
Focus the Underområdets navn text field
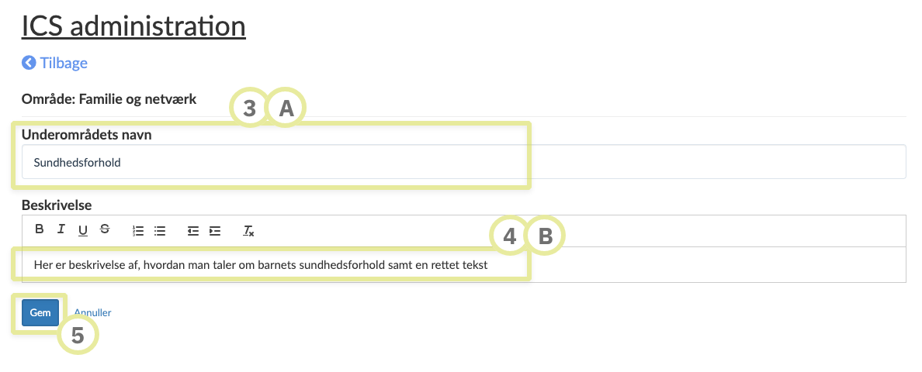click(463, 163)
